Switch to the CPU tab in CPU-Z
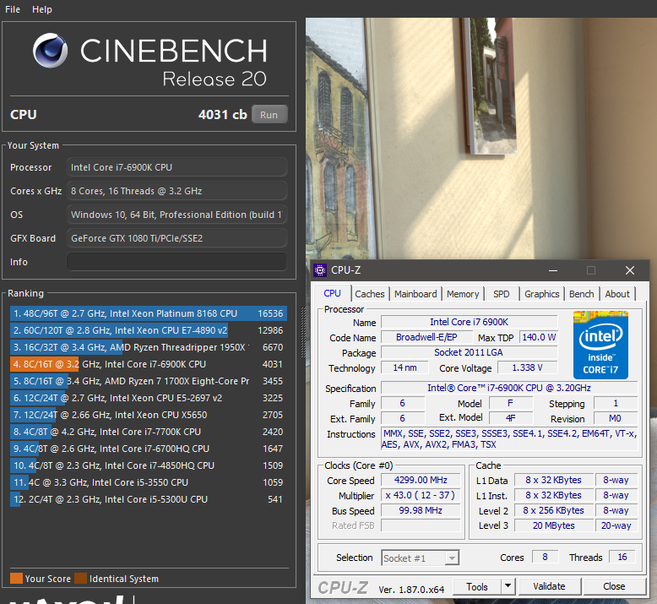Image resolution: width=657 pixels, height=604 pixels. pos(332,293)
